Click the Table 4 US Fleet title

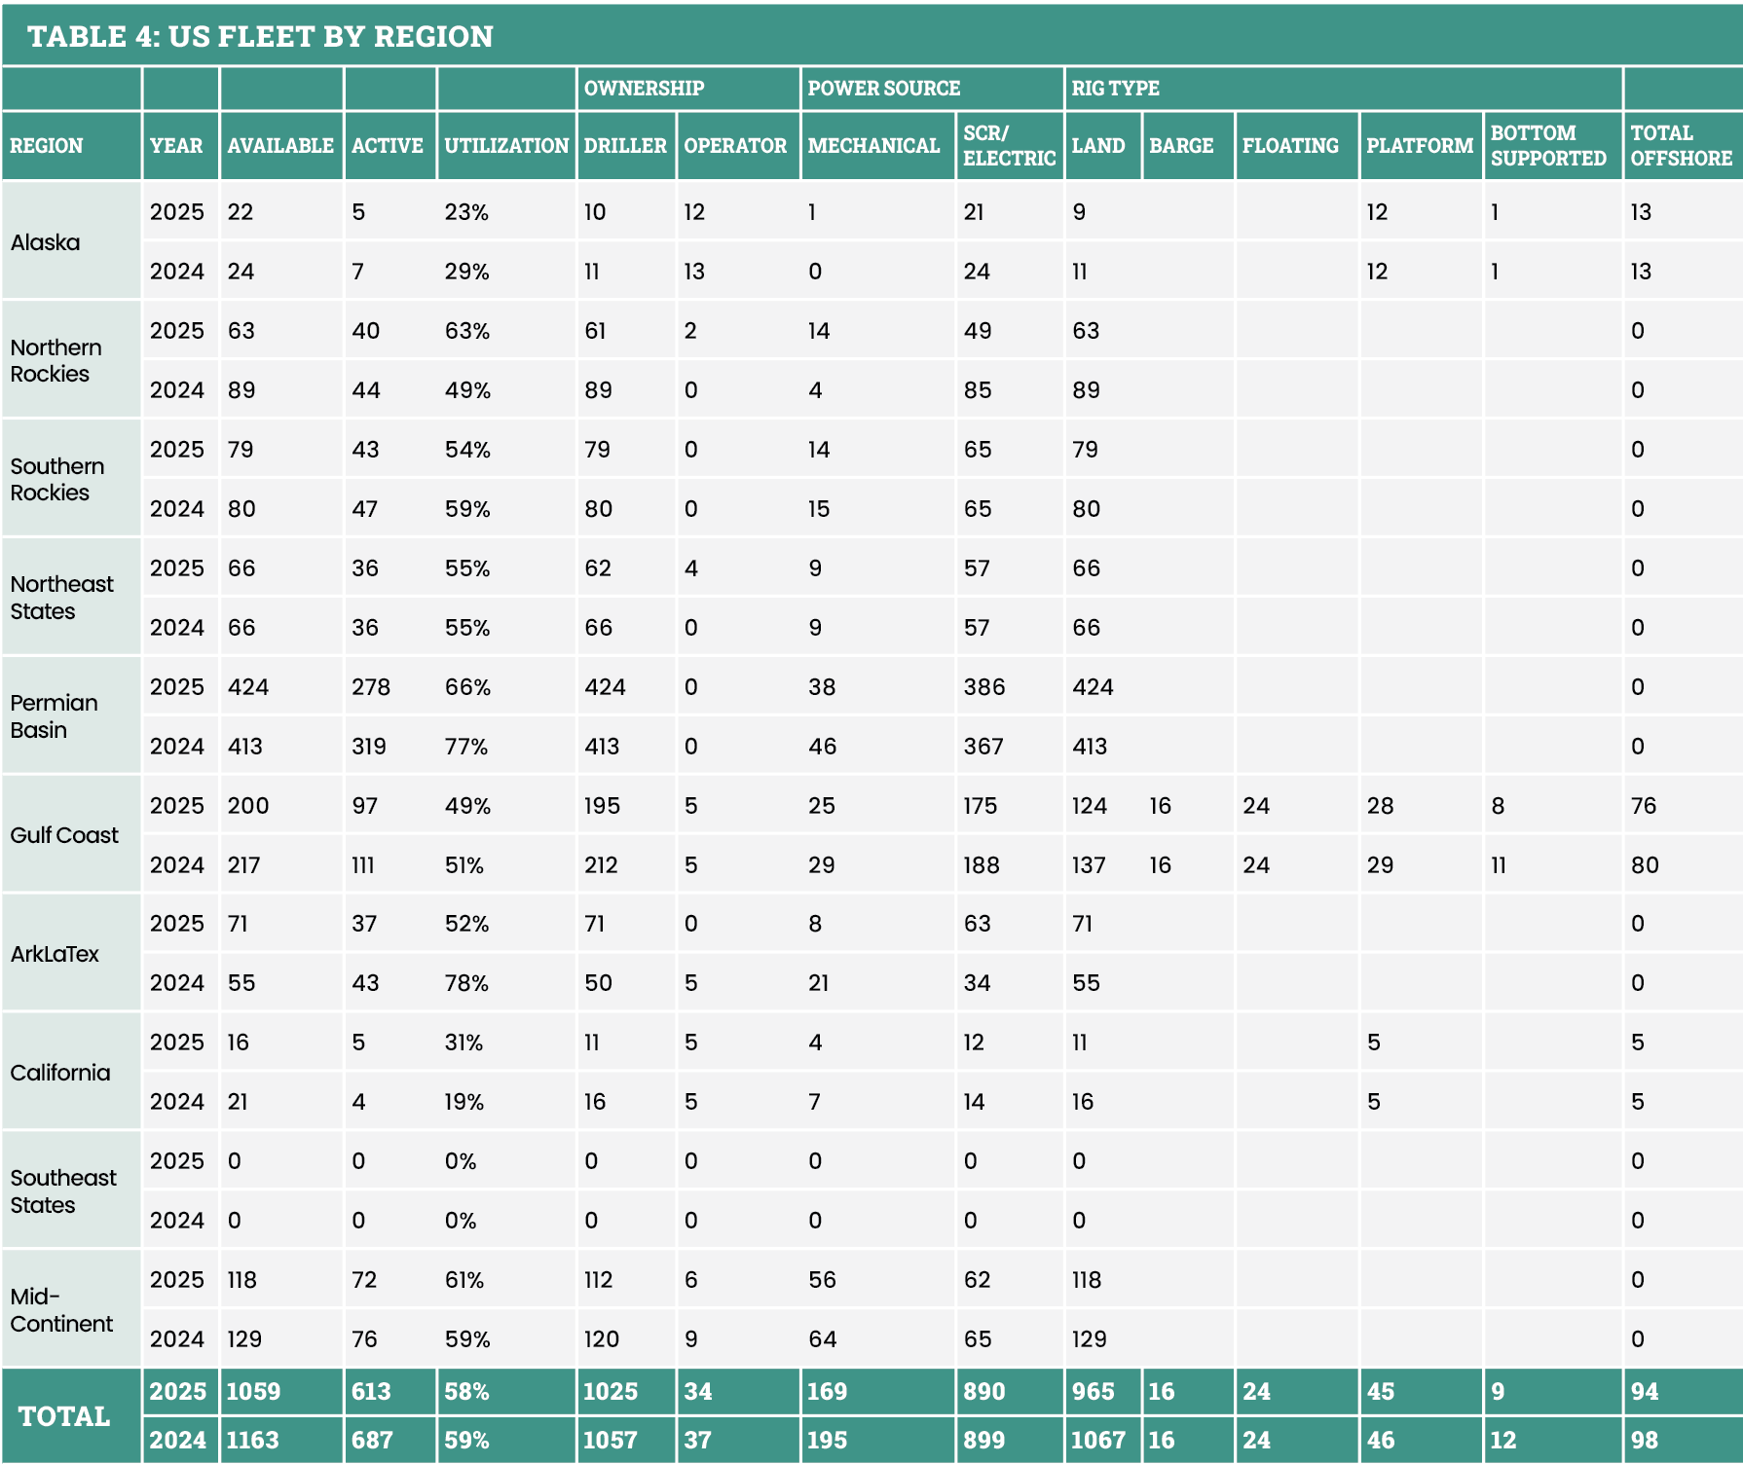[260, 36]
